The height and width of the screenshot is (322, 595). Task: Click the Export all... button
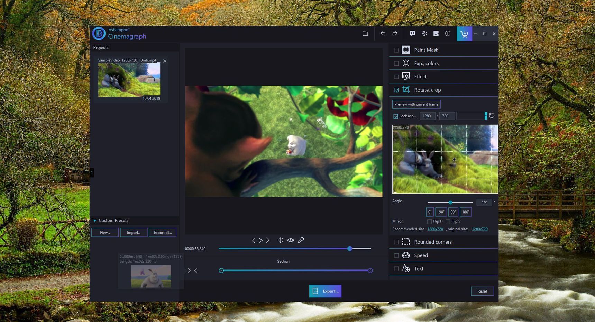click(163, 233)
